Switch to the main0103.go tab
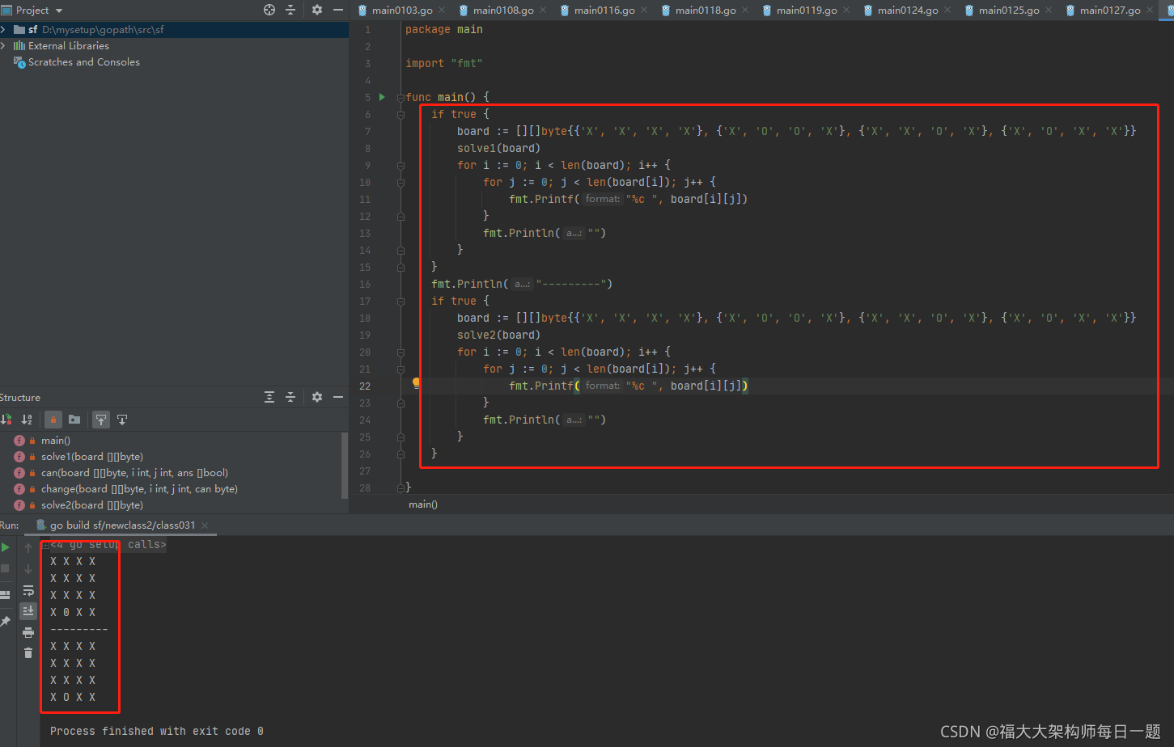This screenshot has height=747, width=1174. tap(401, 11)
